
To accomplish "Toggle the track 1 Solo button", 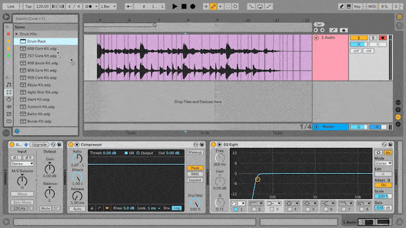I will point(373,38).
